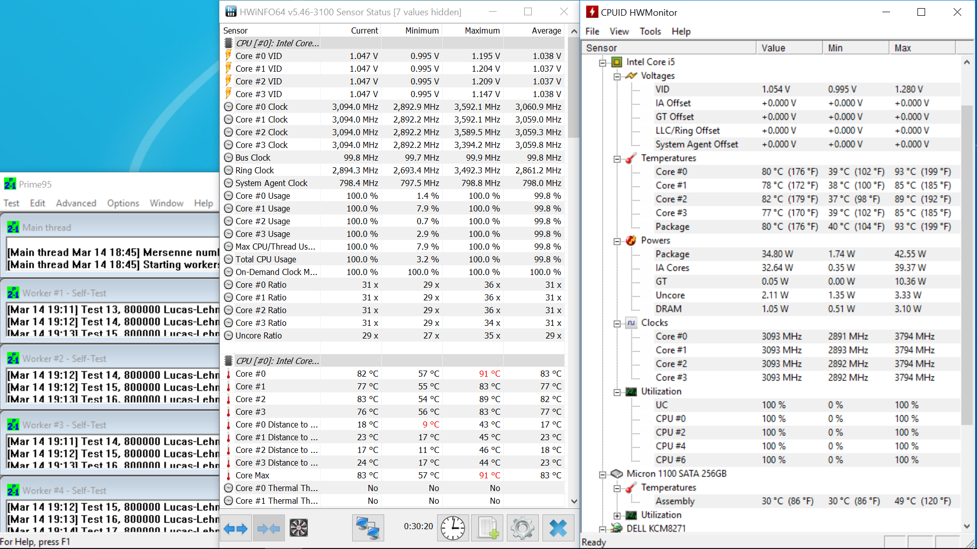The width and height of the screenshot is (977, 549).
Task: Click the Intel Core i5 chip icon
Action: tap(617, 62)
